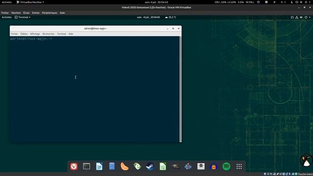Click the penguin avatar at screen edge
This screenshot has width=313, height=176.
[307, 160]
